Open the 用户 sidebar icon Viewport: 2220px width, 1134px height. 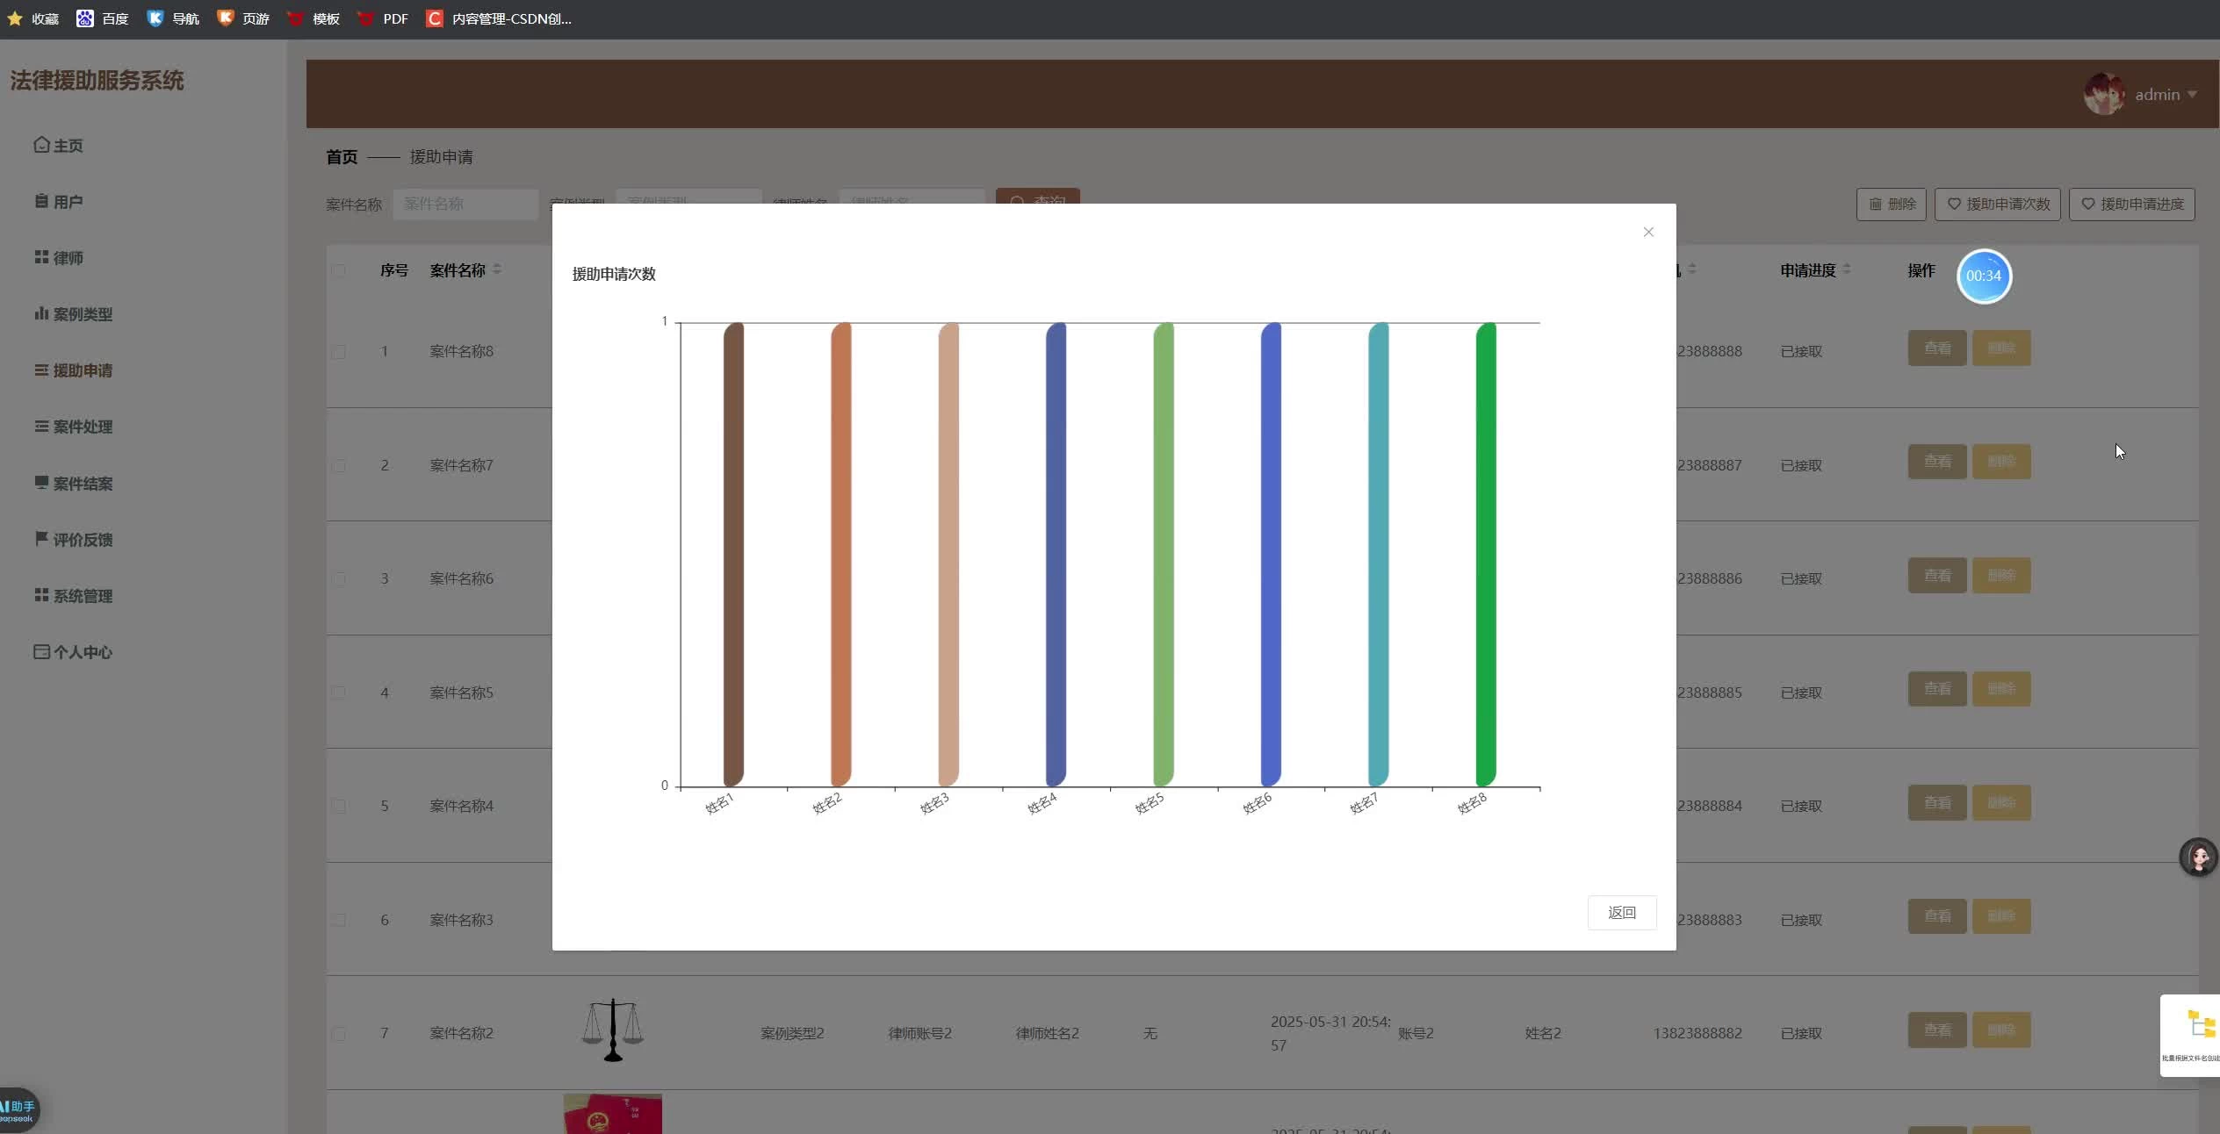[x=41, y=201]
